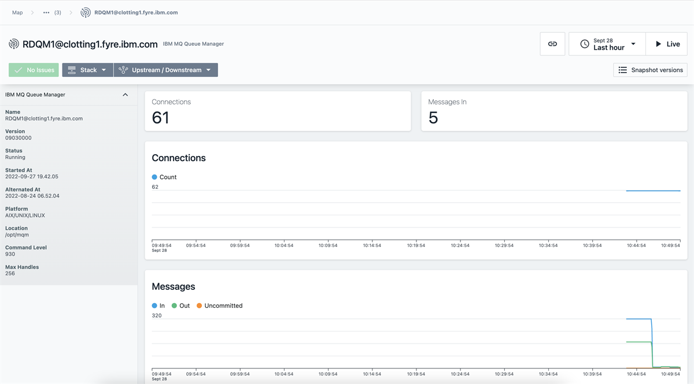This screenshot has width=694, height=384.
Task: Open the Last hour time range dropdown
Action: [634, 43]
